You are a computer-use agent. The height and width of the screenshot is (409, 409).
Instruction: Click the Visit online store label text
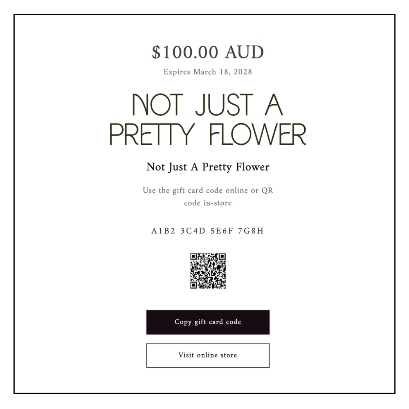click(x=208, y=355)
